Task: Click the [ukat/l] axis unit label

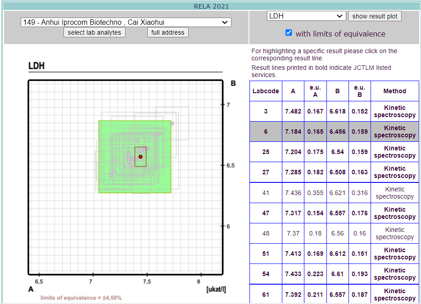Action: tap(216, 290)
